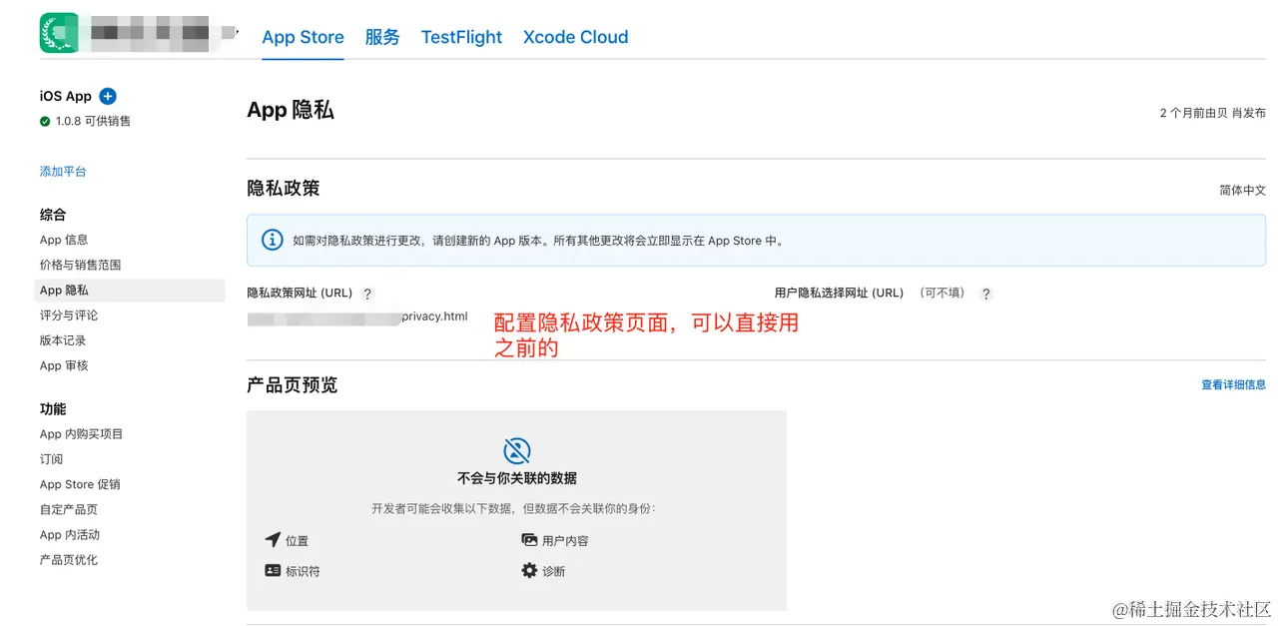Click the not-linked data icon in the preview
Screen dimensions: 1278x626
coord(516,450)
